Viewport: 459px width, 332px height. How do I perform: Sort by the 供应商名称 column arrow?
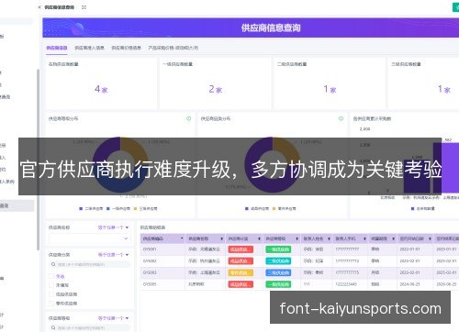pos(222,238)
